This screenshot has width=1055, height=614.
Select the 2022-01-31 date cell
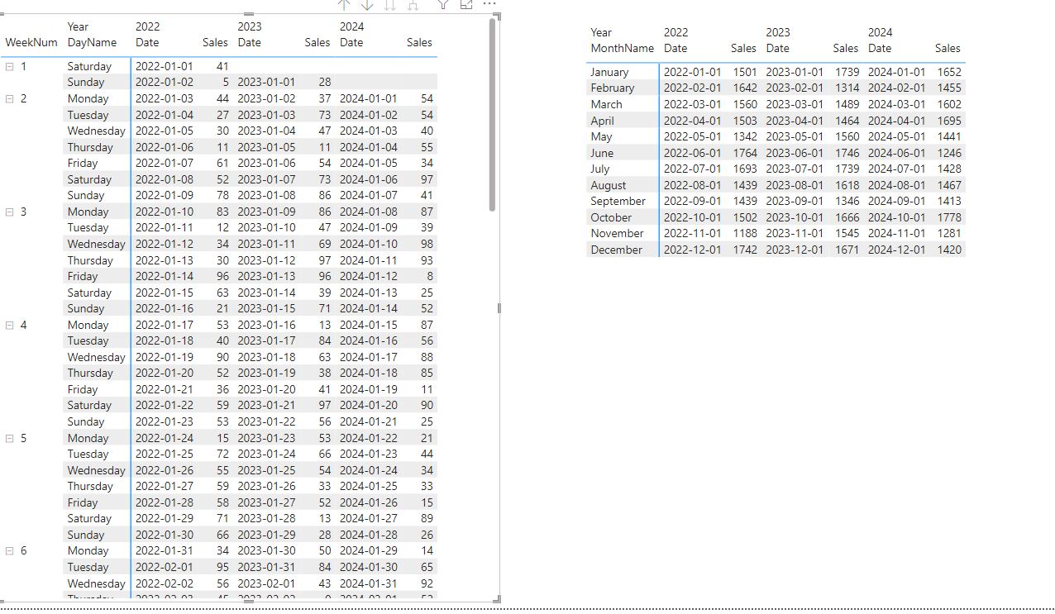pyautogui.click(x=164, y=550)
